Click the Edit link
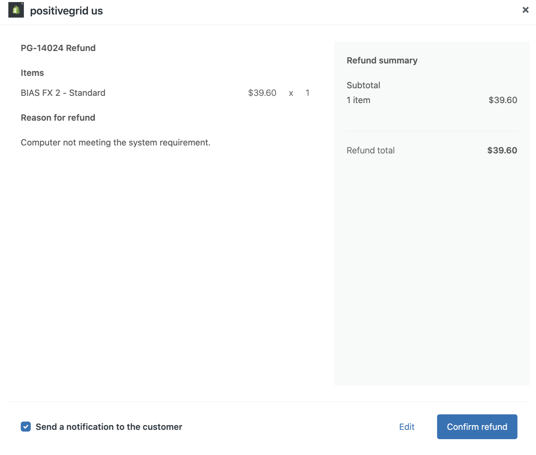 coord(407,427)
